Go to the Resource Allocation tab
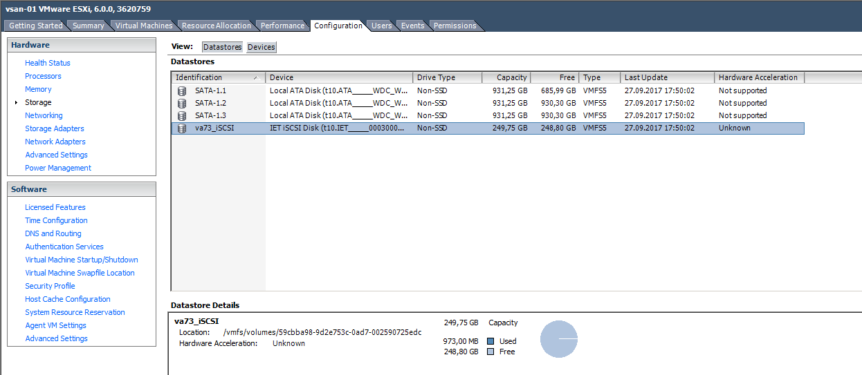Image resolution: width=862 pixels, height=375 pixels. 217,26
